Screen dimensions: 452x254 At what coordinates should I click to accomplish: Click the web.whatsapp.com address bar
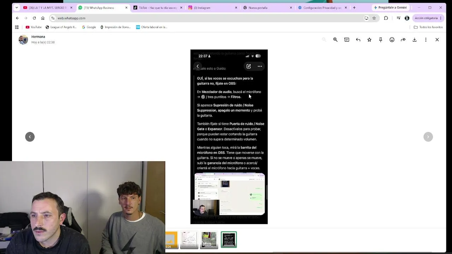pos(212,18)
